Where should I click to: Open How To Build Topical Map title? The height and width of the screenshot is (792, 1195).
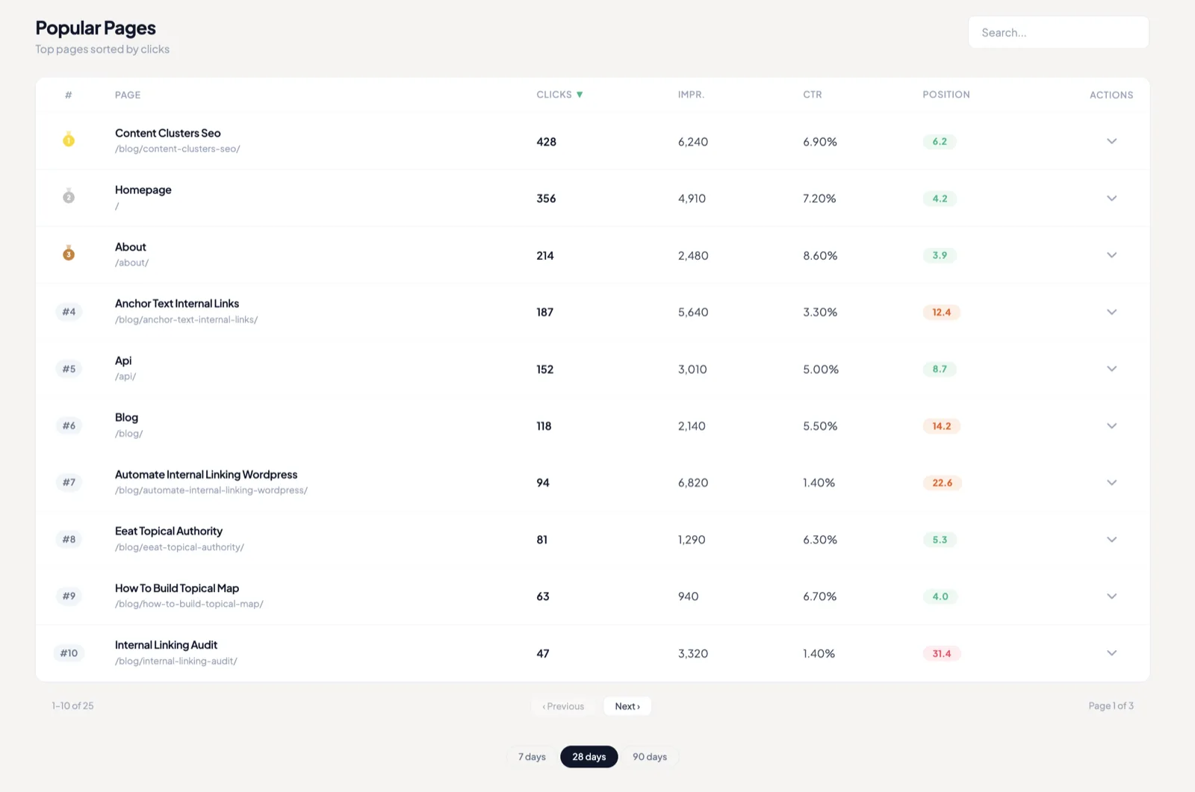pyautogui.click(x=177, y=588)
